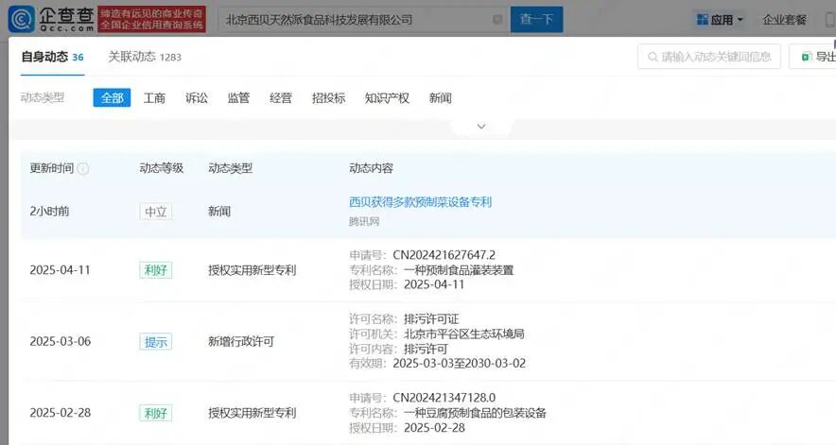Expand the filter panel chevron
The image size is (836, 445).
pos(481,127)
